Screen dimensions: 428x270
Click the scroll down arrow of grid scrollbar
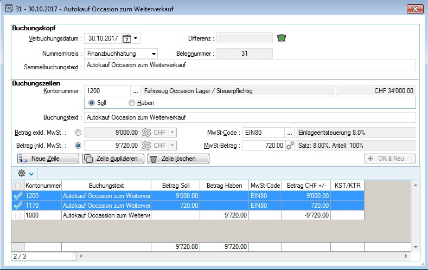pos(416,247)
